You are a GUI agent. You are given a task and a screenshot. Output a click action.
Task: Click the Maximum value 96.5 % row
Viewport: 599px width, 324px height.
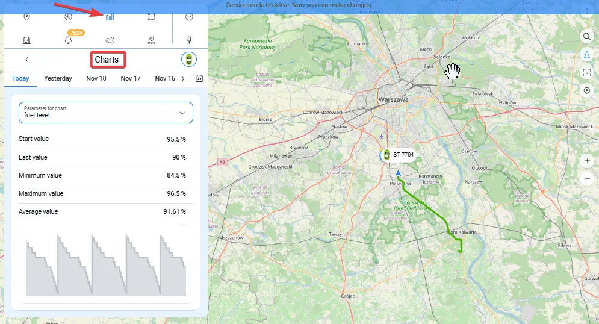pyautogui.click(x=106, y=193)
